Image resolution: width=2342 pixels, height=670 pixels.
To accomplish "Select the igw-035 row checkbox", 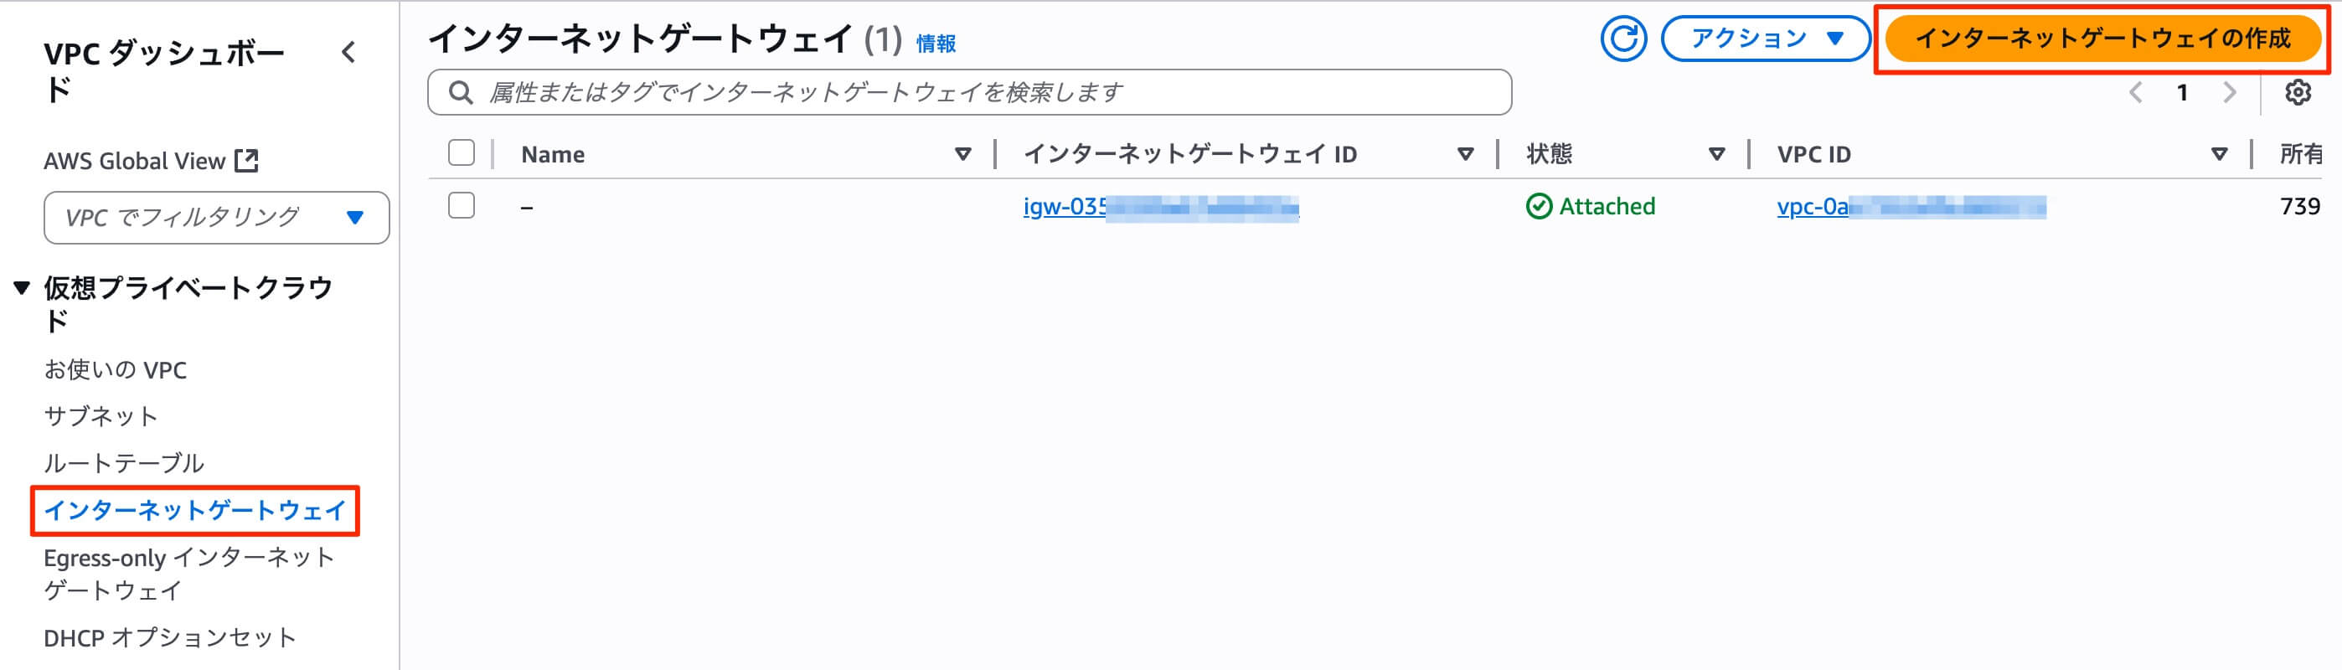I will (461, 205).
